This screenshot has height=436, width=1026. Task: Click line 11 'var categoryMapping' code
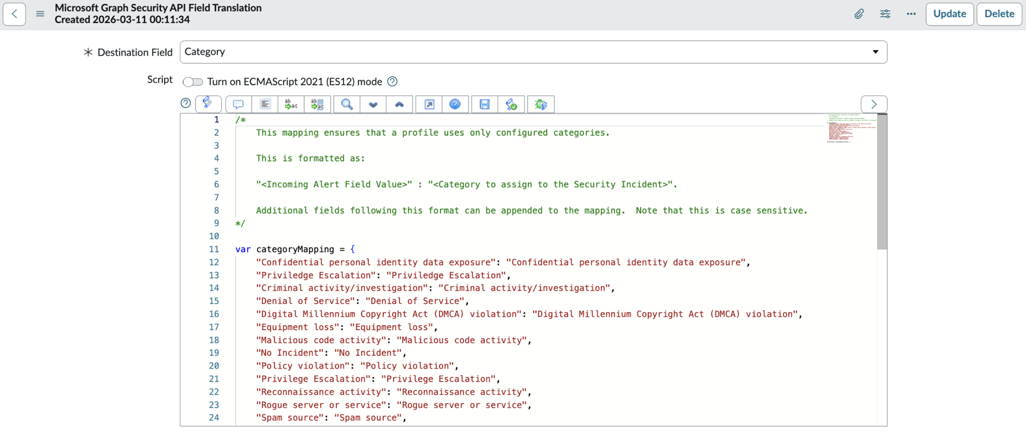click(x=295, y=249)
